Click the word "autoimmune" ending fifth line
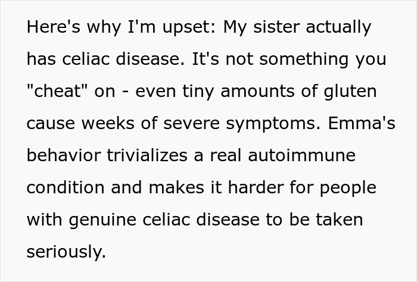Screen dimensions: 417x282 coord(302,155)
